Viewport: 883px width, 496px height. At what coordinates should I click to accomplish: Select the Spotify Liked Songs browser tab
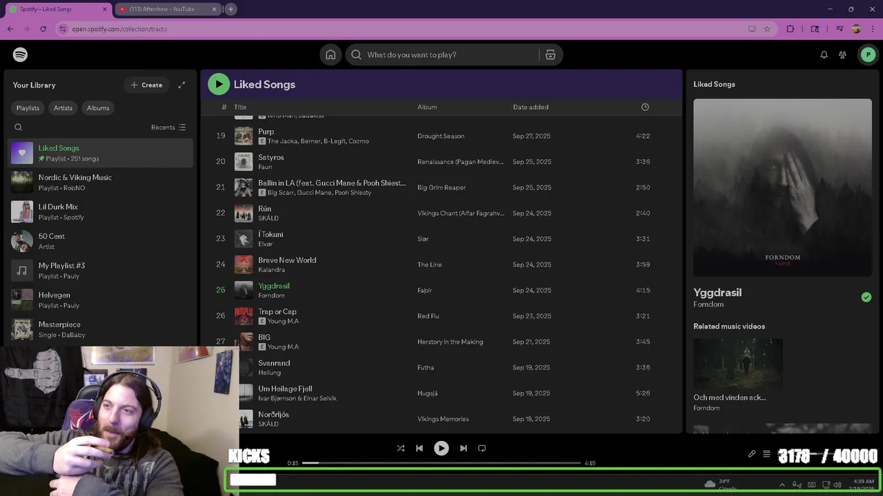pyautogui.click(x=58, y=9)
